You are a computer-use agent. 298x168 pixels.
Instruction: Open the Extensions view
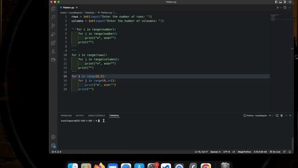point(53,42)
